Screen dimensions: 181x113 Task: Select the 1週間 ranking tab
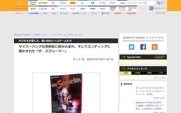click(149, 73)
